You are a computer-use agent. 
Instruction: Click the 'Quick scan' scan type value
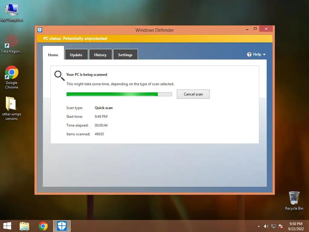(104, 108)
